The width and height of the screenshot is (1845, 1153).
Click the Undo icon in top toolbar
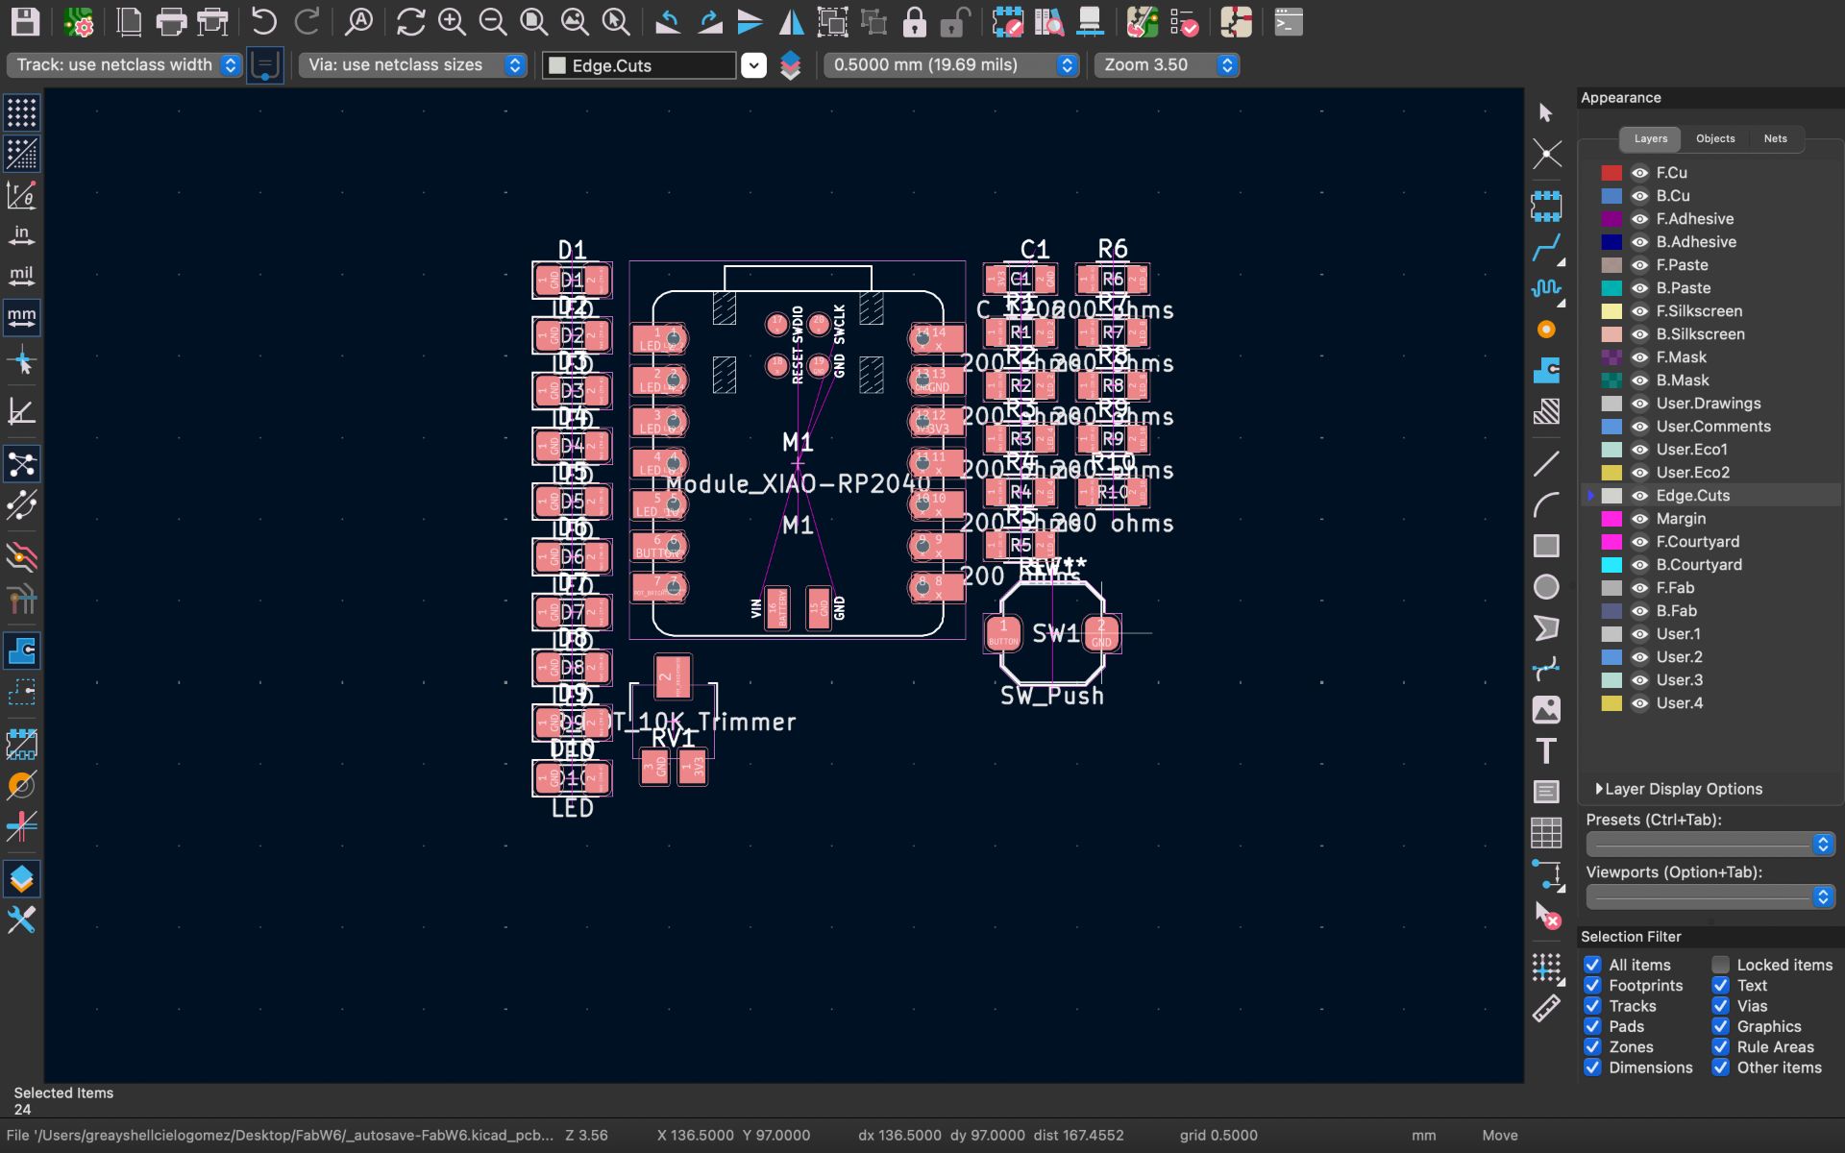263,21
